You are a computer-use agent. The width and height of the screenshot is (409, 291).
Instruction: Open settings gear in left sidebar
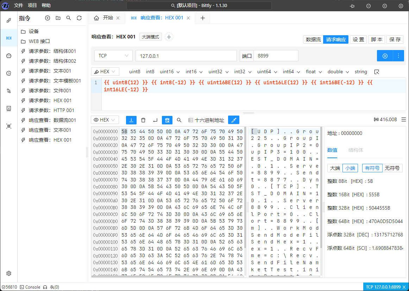click(x=9, y=273)
